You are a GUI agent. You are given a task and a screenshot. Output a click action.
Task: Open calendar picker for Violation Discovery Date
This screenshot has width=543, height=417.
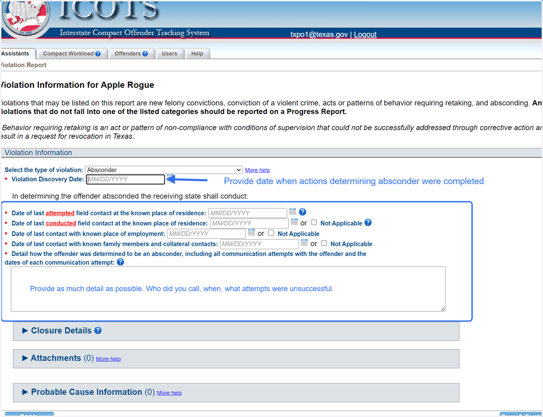[x=170, y=177]
